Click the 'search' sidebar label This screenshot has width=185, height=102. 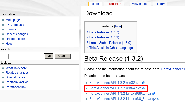(5, 49)
